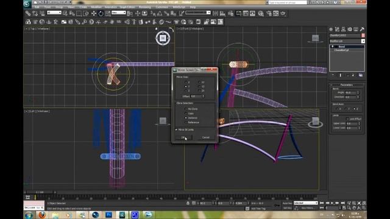Open the selection filter dropdown in toolbar
This screenshot has height=219, width=390.
click(x=54, y=12)
